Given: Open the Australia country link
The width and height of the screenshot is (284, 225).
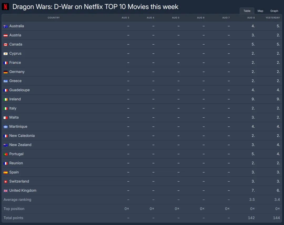Looking at the screenshot, I should tap(17, 26).
